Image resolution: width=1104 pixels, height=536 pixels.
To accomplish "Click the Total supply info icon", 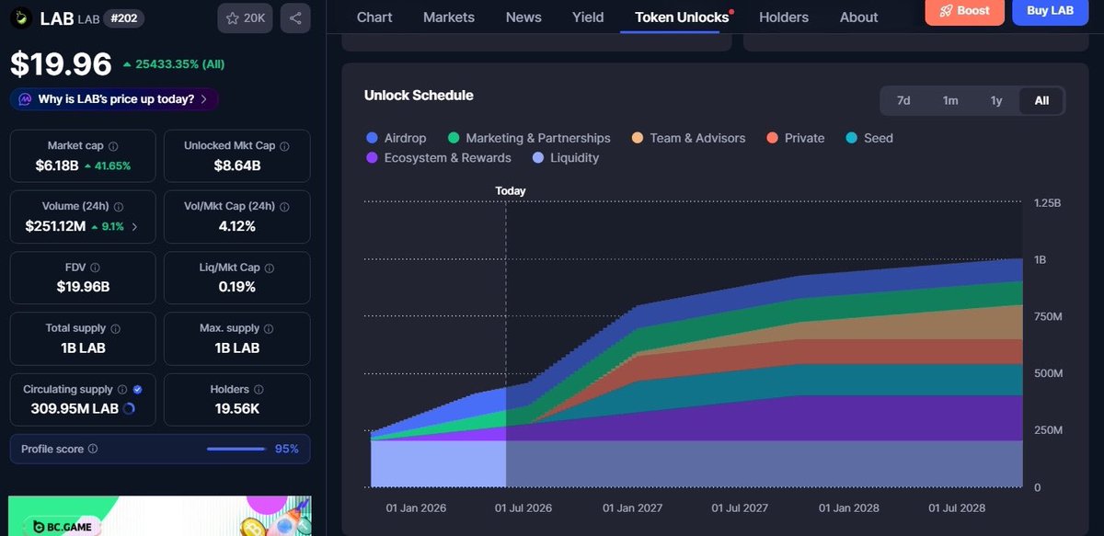I will click(115, 328).
